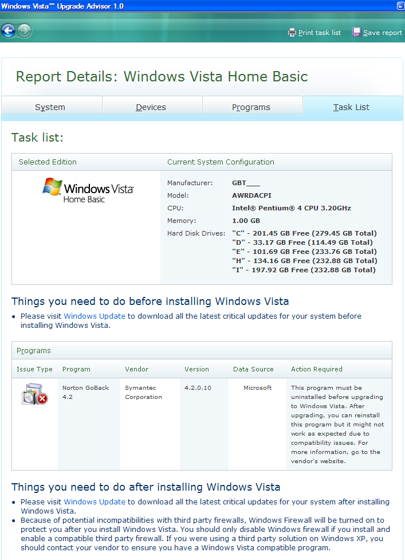Click the Issue Type column header
The height and width of the screenshot is (560, 405).
point(34,369)
